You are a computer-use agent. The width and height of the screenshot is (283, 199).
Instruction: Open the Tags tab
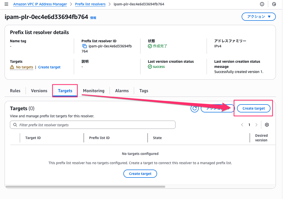pos(144,91)
